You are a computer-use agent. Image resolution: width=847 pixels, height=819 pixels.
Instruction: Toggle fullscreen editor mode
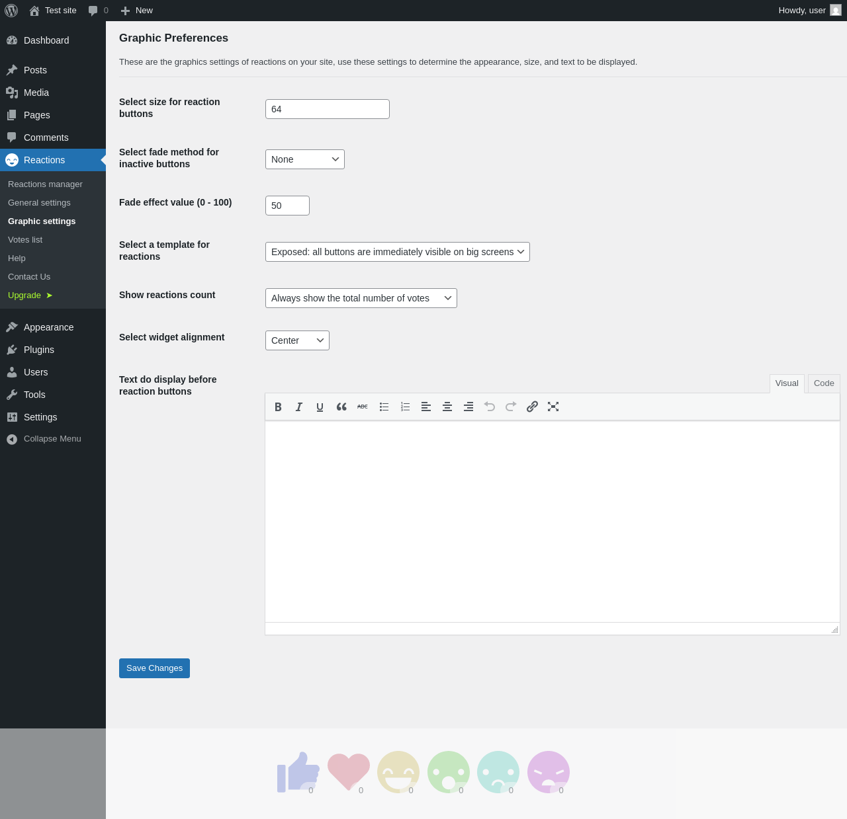coord(553,407)
